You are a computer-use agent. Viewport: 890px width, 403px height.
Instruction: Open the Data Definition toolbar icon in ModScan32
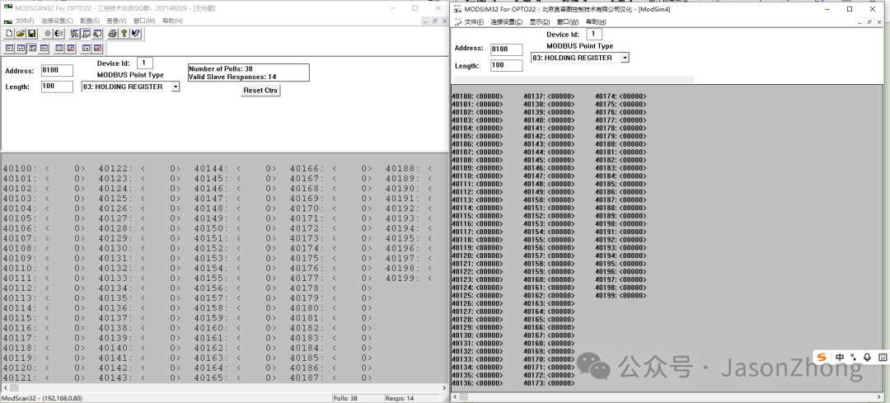tap(74, 34)
